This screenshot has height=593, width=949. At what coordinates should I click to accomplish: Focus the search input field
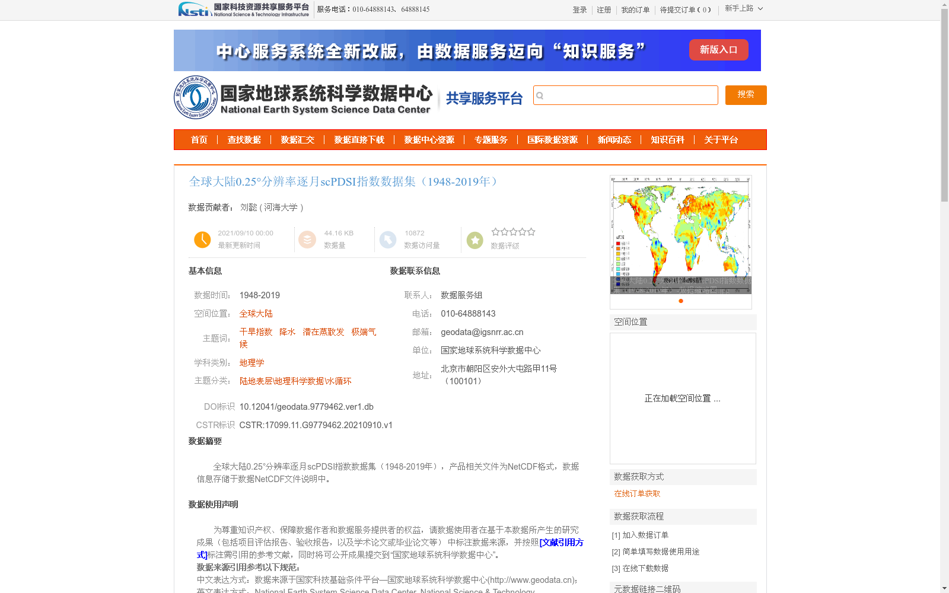tap(626, 95)
